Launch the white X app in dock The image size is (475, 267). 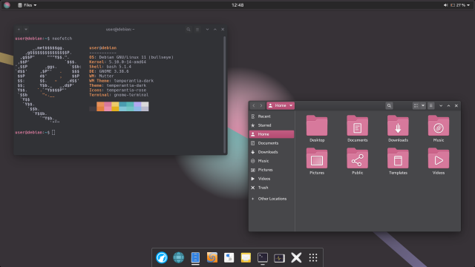(x=296, y=257)
